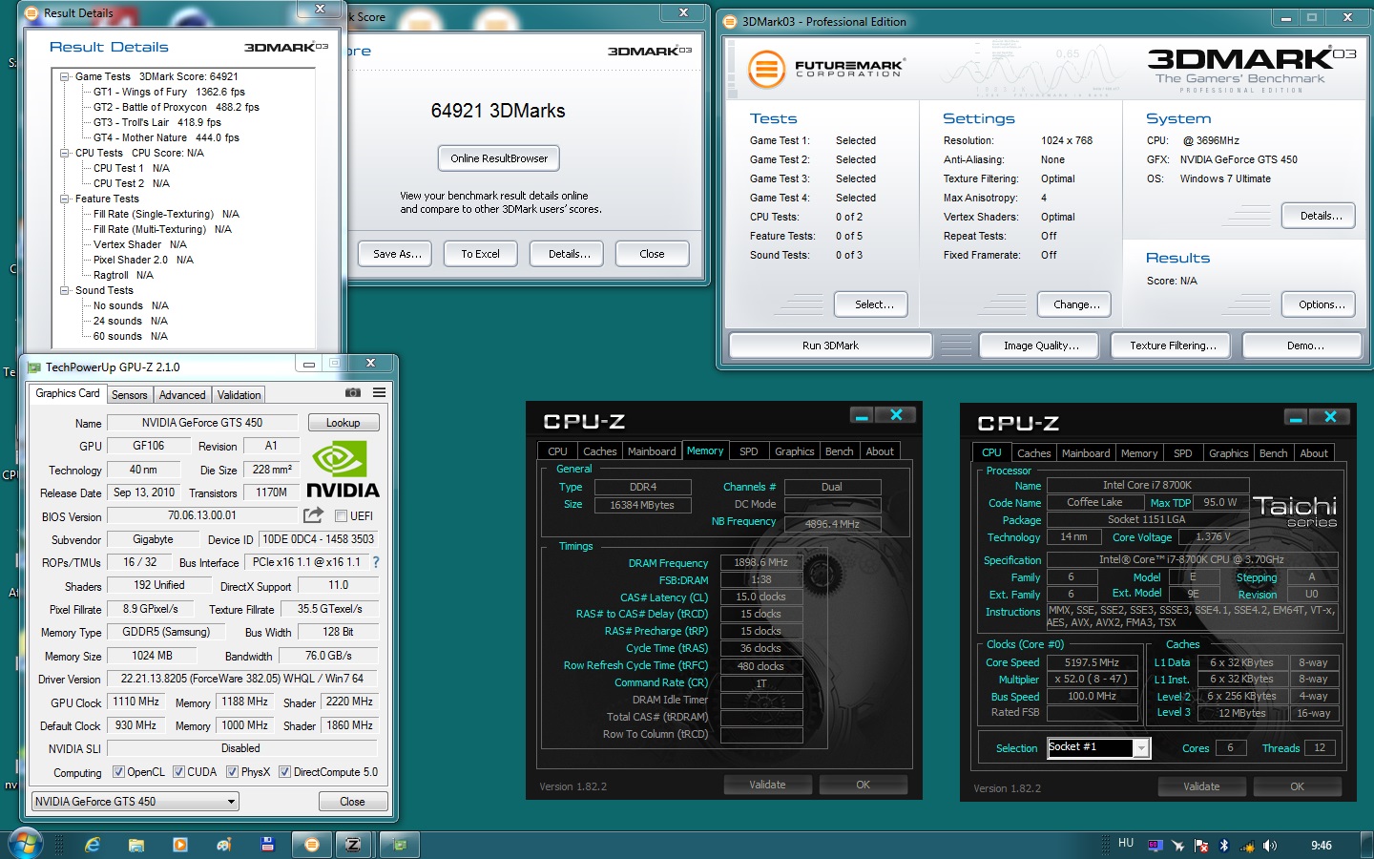Click the paint palette taskbar icon
The width and height of the screenshot is (1374, 859).
223,845
